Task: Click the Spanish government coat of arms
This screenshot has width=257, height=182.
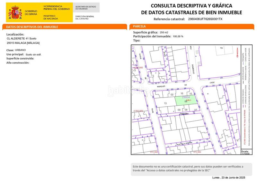Action: pos(17,12)
